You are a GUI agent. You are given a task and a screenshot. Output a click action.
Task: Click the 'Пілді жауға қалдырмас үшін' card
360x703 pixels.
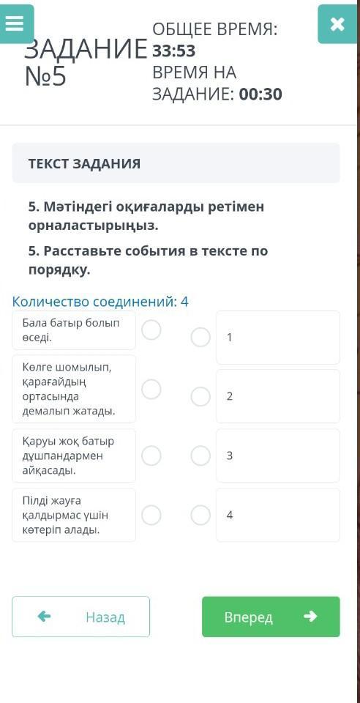[x=74, y=515]
